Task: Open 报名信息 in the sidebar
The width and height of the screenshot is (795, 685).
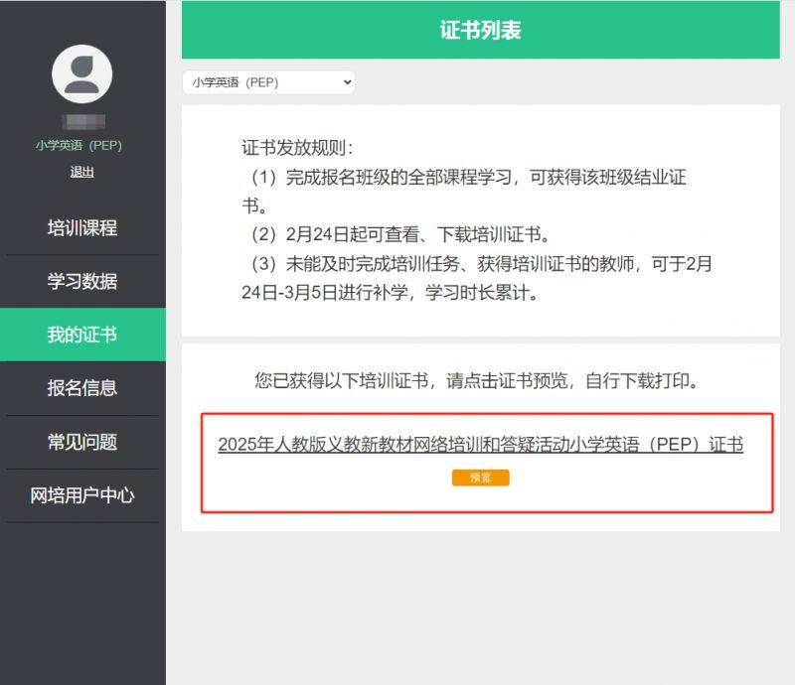Action: (82, 388)
